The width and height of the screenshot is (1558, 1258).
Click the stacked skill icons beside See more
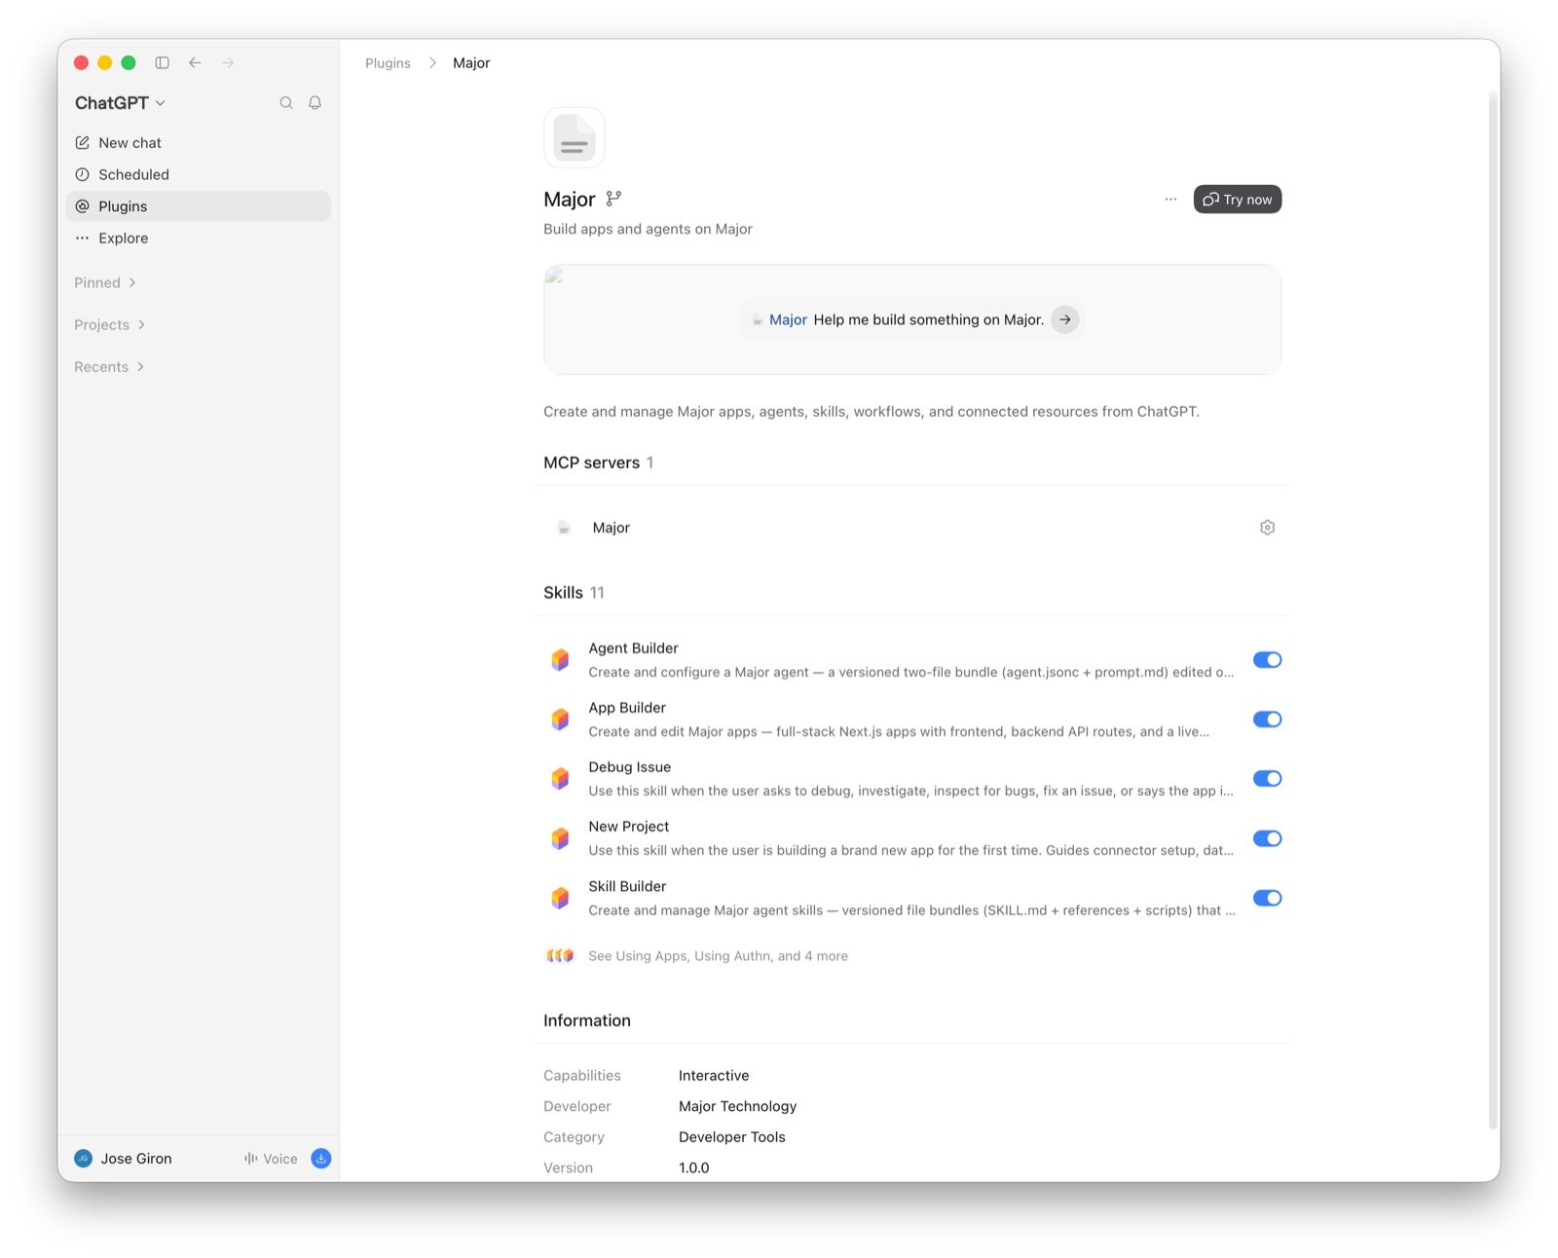[x=560, y=955]
